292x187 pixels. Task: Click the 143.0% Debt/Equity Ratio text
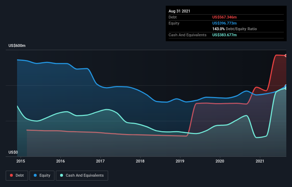[x=234, y=29]
